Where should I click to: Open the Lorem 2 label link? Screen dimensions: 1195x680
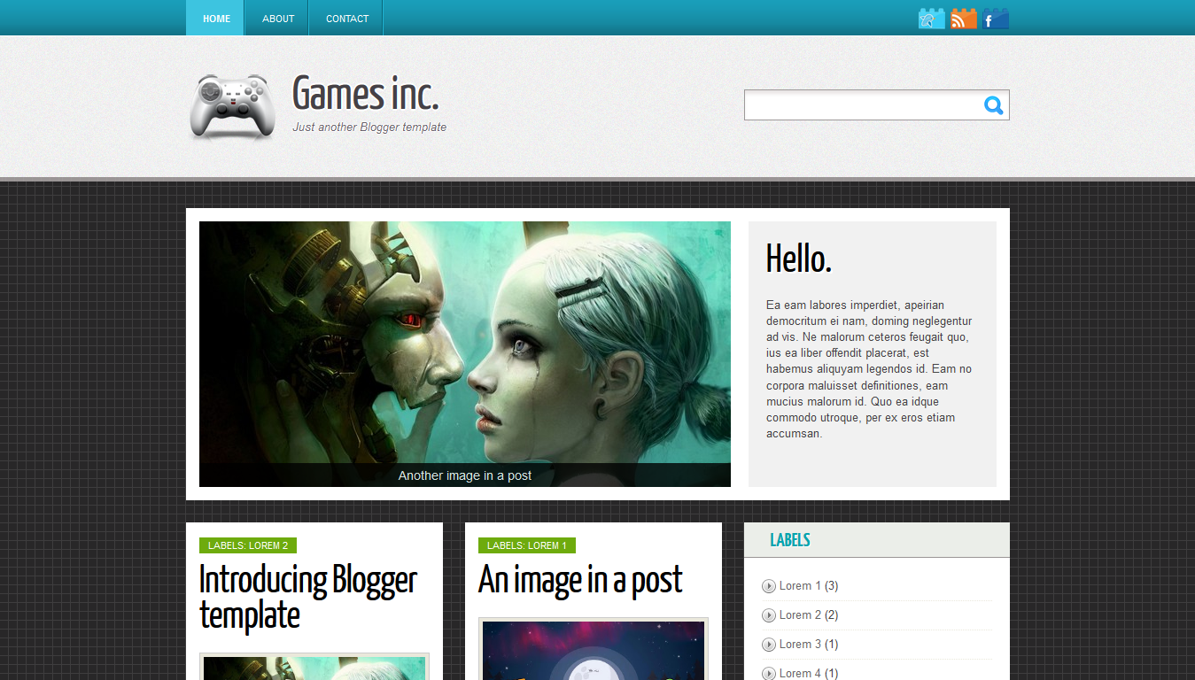(800, 615)
